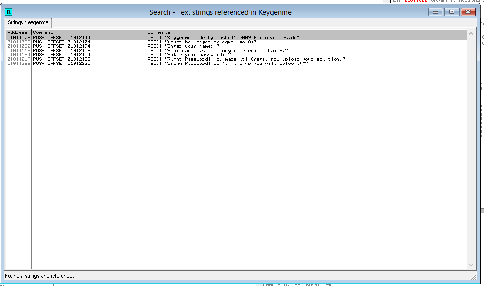Click command PUSH OFFSET 01012194
This screenshot has height=286, width=484.
[62, 46]
